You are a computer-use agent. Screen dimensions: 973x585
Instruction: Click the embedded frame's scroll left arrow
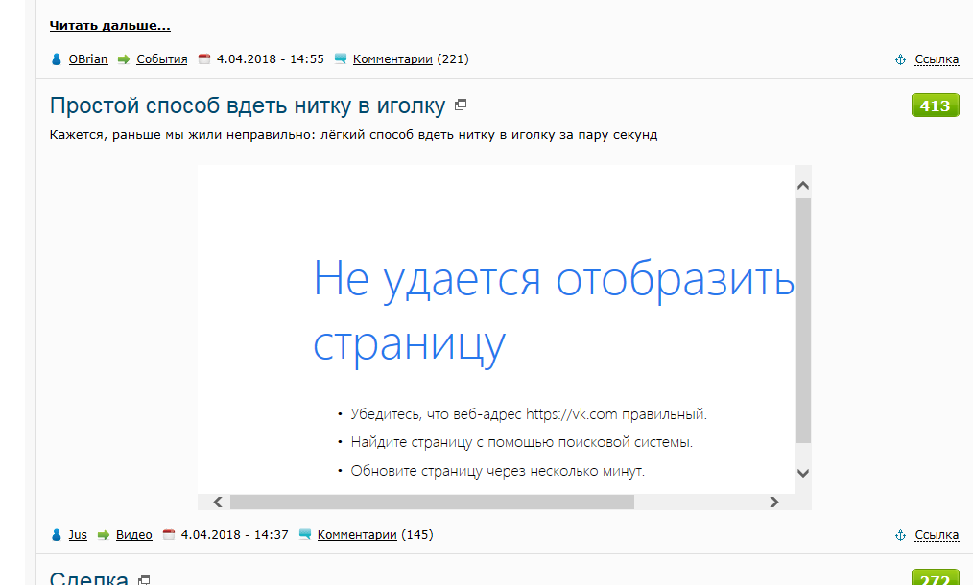coord(217,502)
